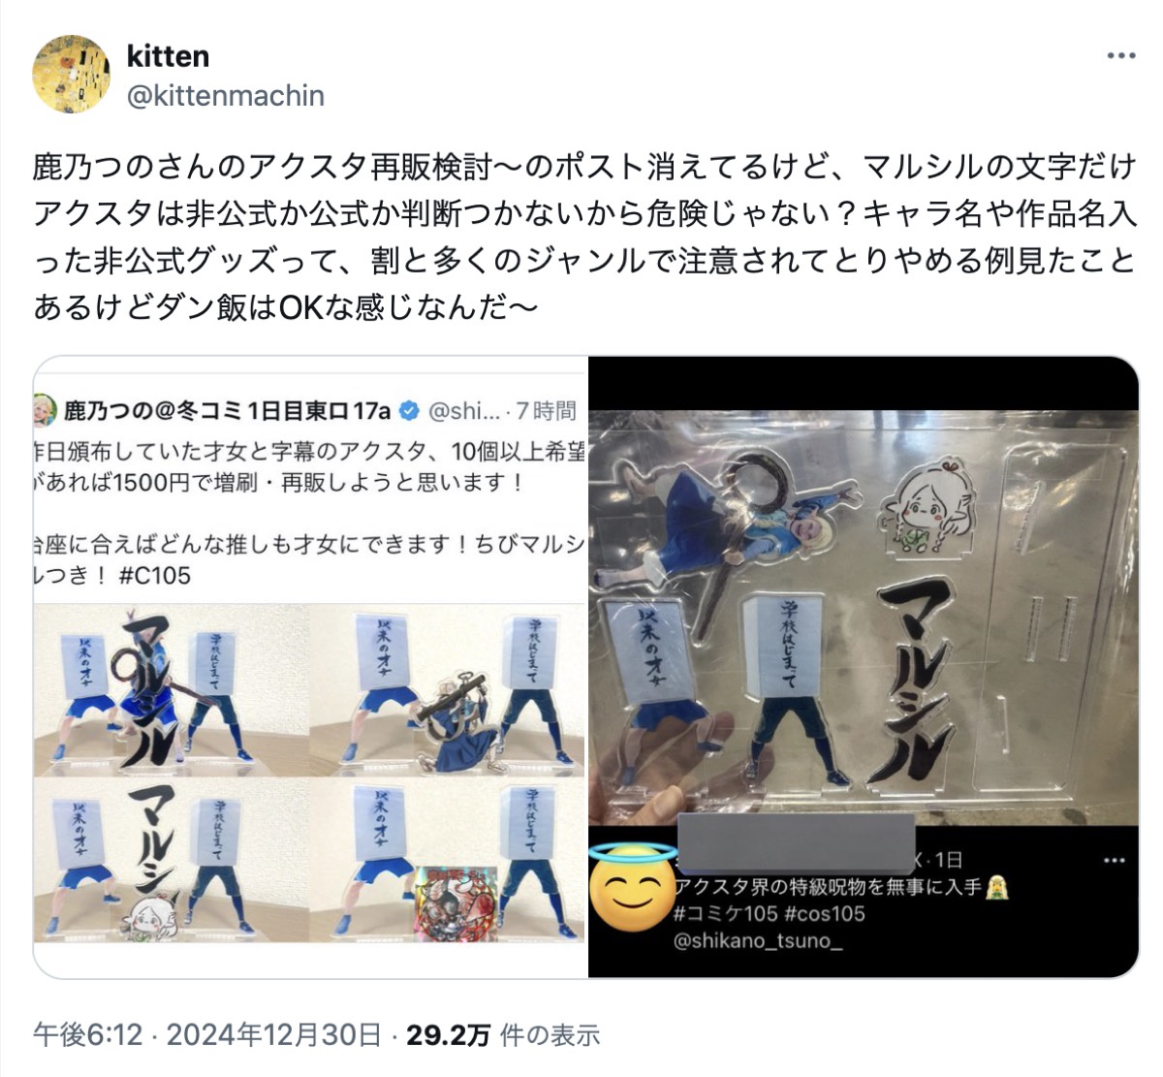Image resolution: width=1163 pixels, height=1077 pixels.
Task: Click the top-left acrylic stand photo panel
Action: click(x=171, y=690)
